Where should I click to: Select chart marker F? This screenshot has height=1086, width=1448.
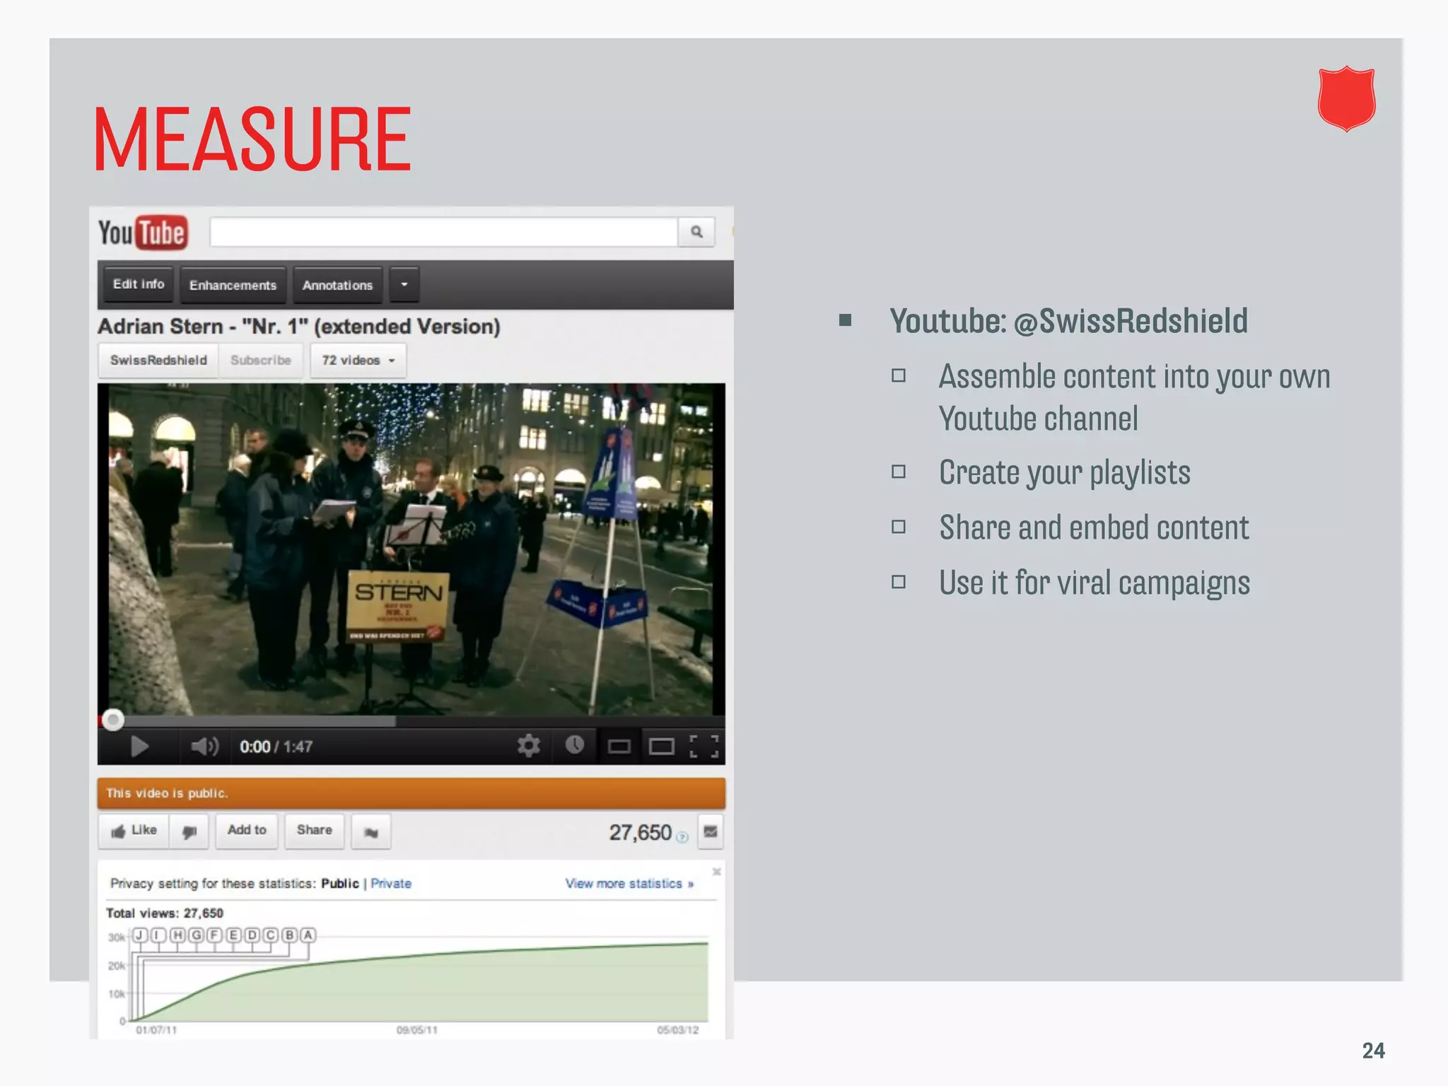214,935
